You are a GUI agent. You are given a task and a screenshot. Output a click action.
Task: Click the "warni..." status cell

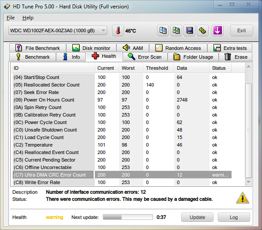(x=220, y=175)
